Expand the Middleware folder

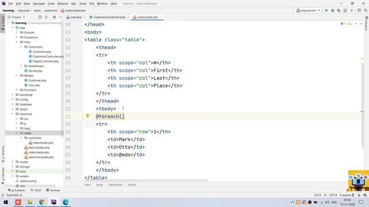click(21, 66)
